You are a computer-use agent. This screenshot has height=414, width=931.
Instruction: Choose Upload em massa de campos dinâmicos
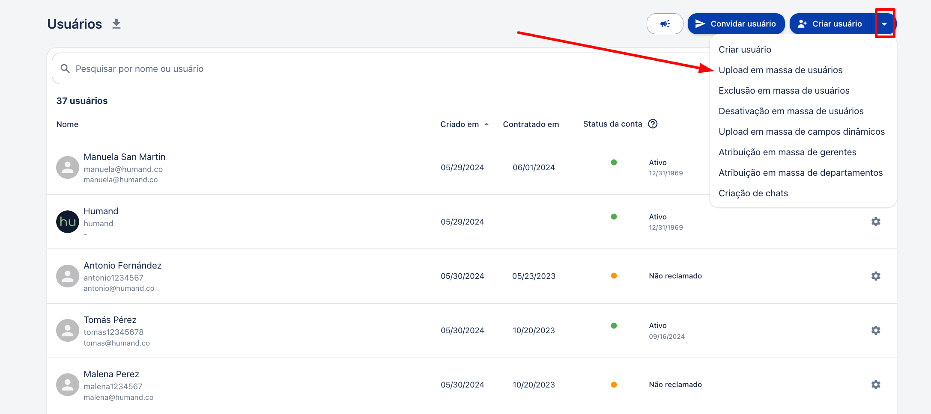[x=801, y=132]
